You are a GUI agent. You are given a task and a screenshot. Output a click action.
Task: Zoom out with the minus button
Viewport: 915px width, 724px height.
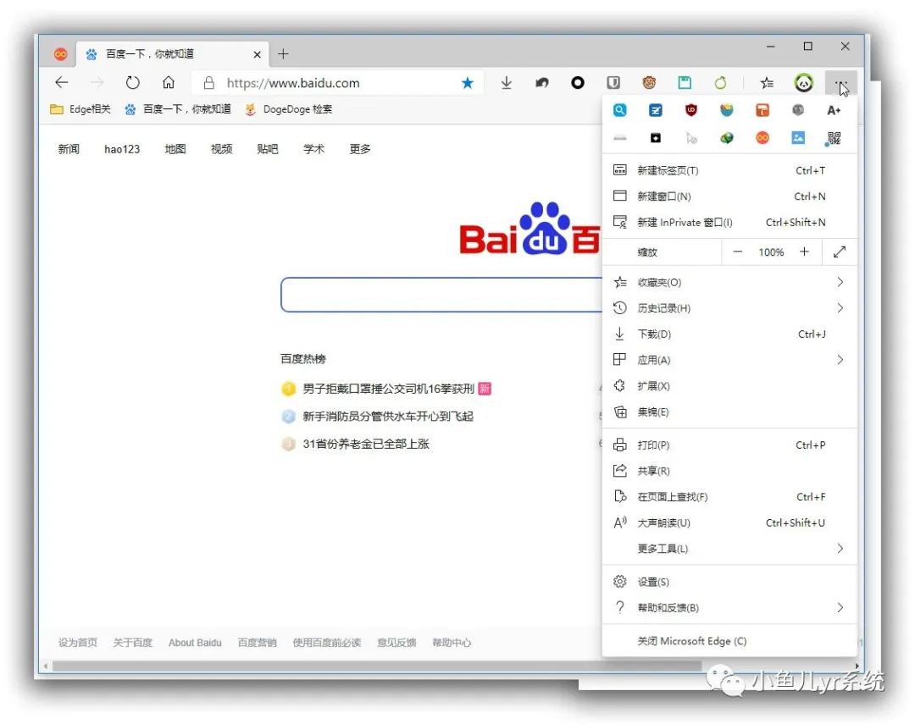point(738,252)
